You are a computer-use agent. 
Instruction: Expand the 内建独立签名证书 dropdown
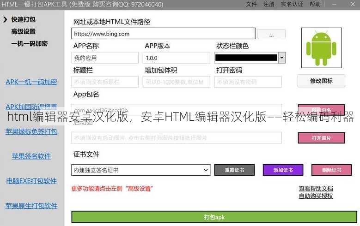click(141, 170)
